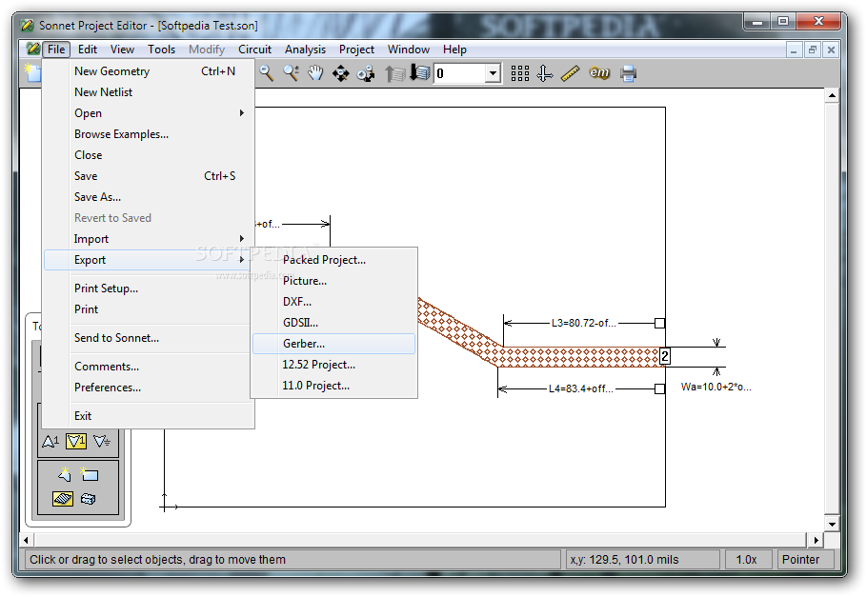Click the full view zoom icon
This screenshot has height=597, width=867.
pyautogui.click(x=341, y=73)
